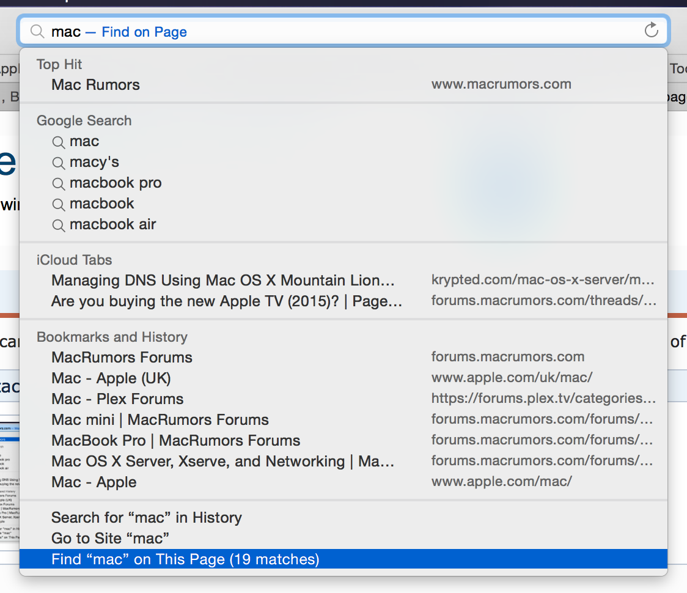Open iCloud tab 'Managing DNS Using Mac OS X'
The width and height of the screenshot is (687, 593).
point(343,280)
